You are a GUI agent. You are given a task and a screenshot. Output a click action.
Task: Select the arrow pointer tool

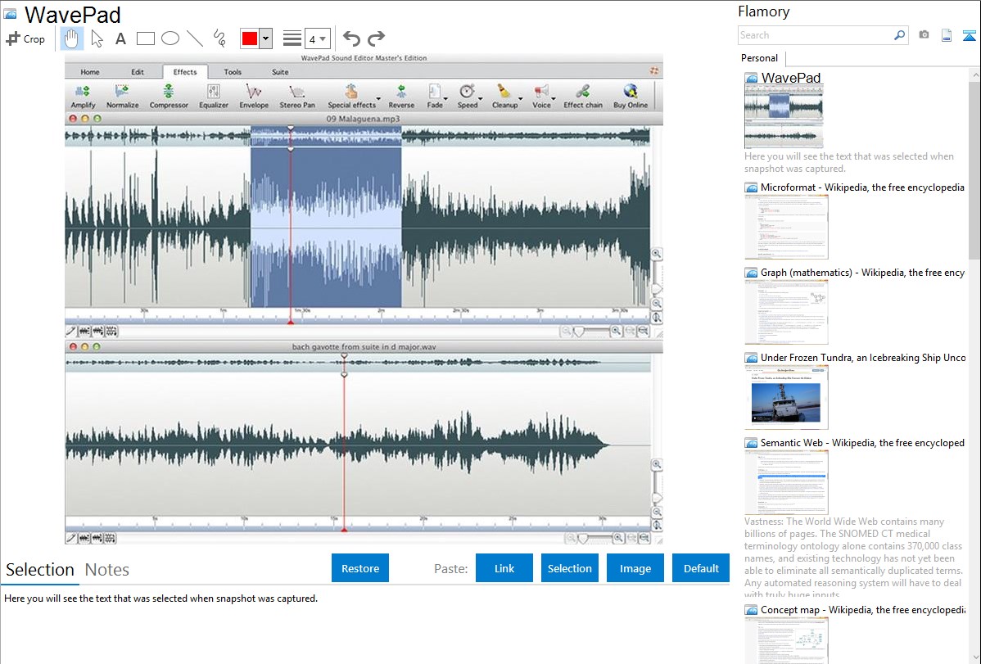pyautogui.click(x=97, y=38)
